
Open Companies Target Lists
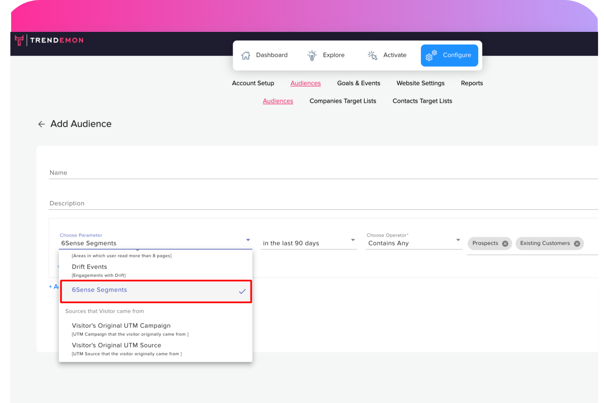[343, 101]
